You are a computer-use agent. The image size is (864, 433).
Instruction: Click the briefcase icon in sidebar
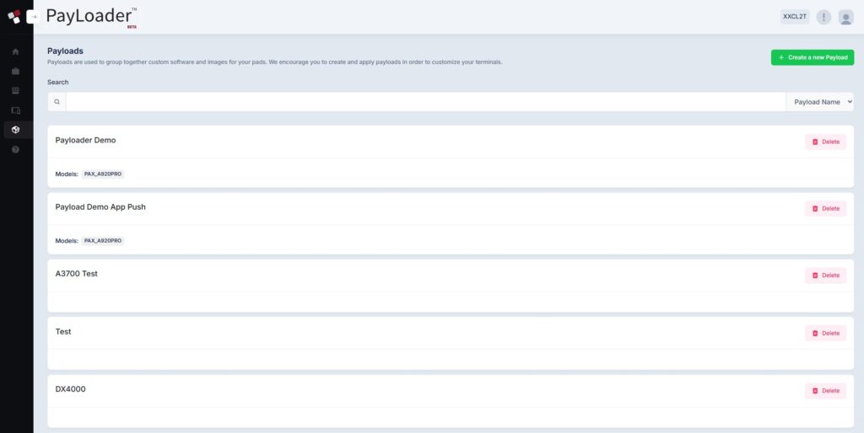[15, 71]
